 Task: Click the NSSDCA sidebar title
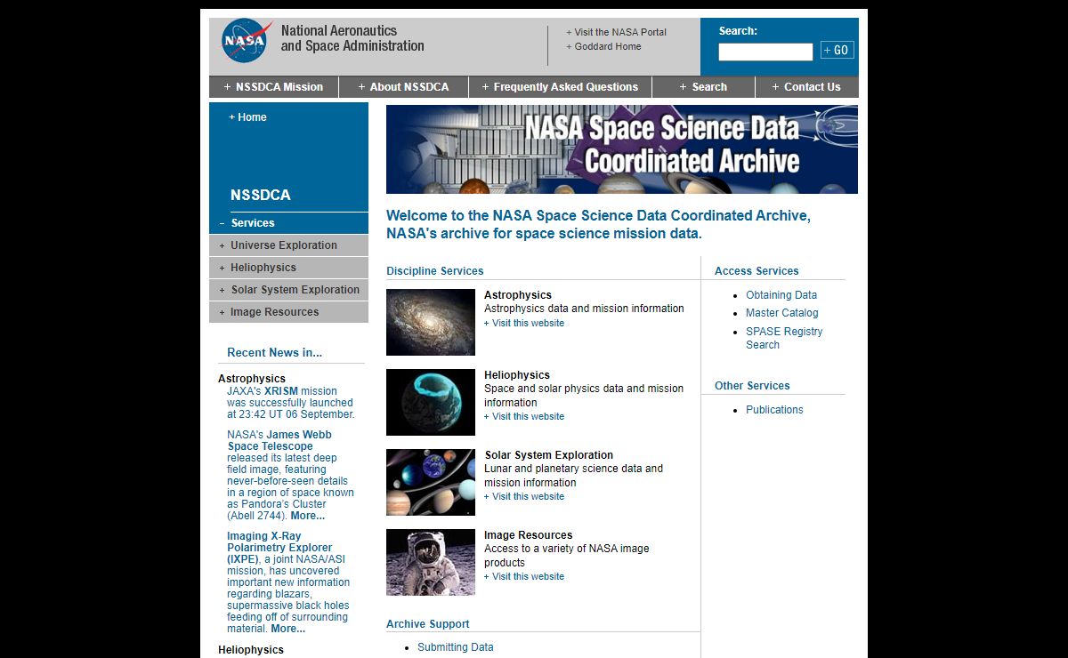coord(261,196)
